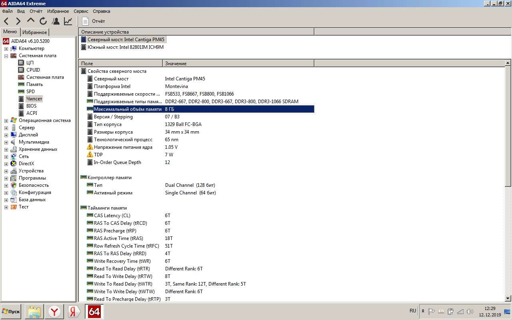Show hidden tray icons arrow
The width and height of the screenshot is (512, 320).
(x=423, y=311)
